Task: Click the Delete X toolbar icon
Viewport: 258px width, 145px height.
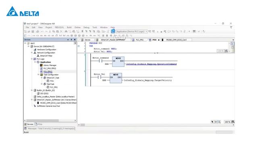Action: [x=61, y=31]
